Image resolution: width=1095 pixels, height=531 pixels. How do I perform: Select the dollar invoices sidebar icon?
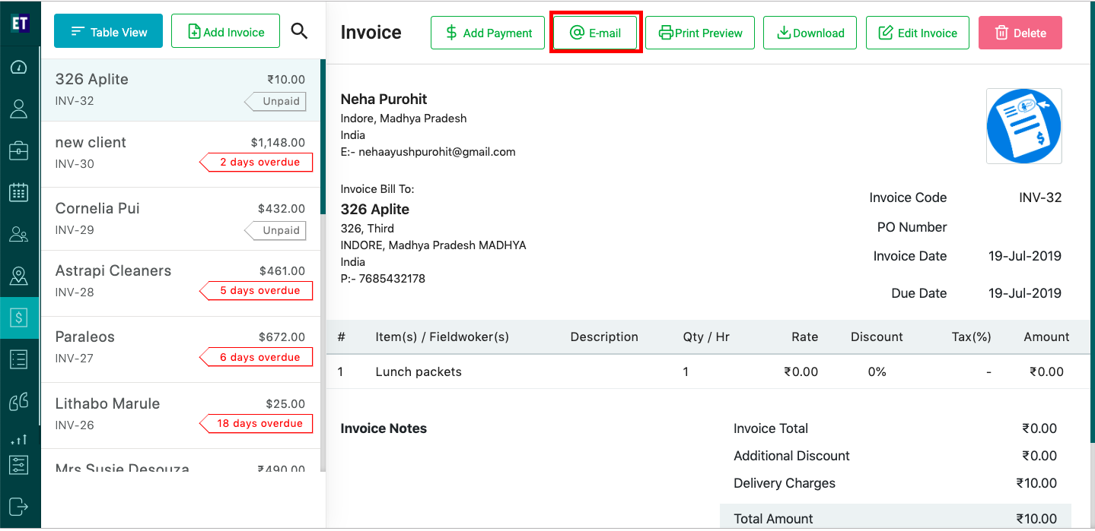[x=19, y=318]
